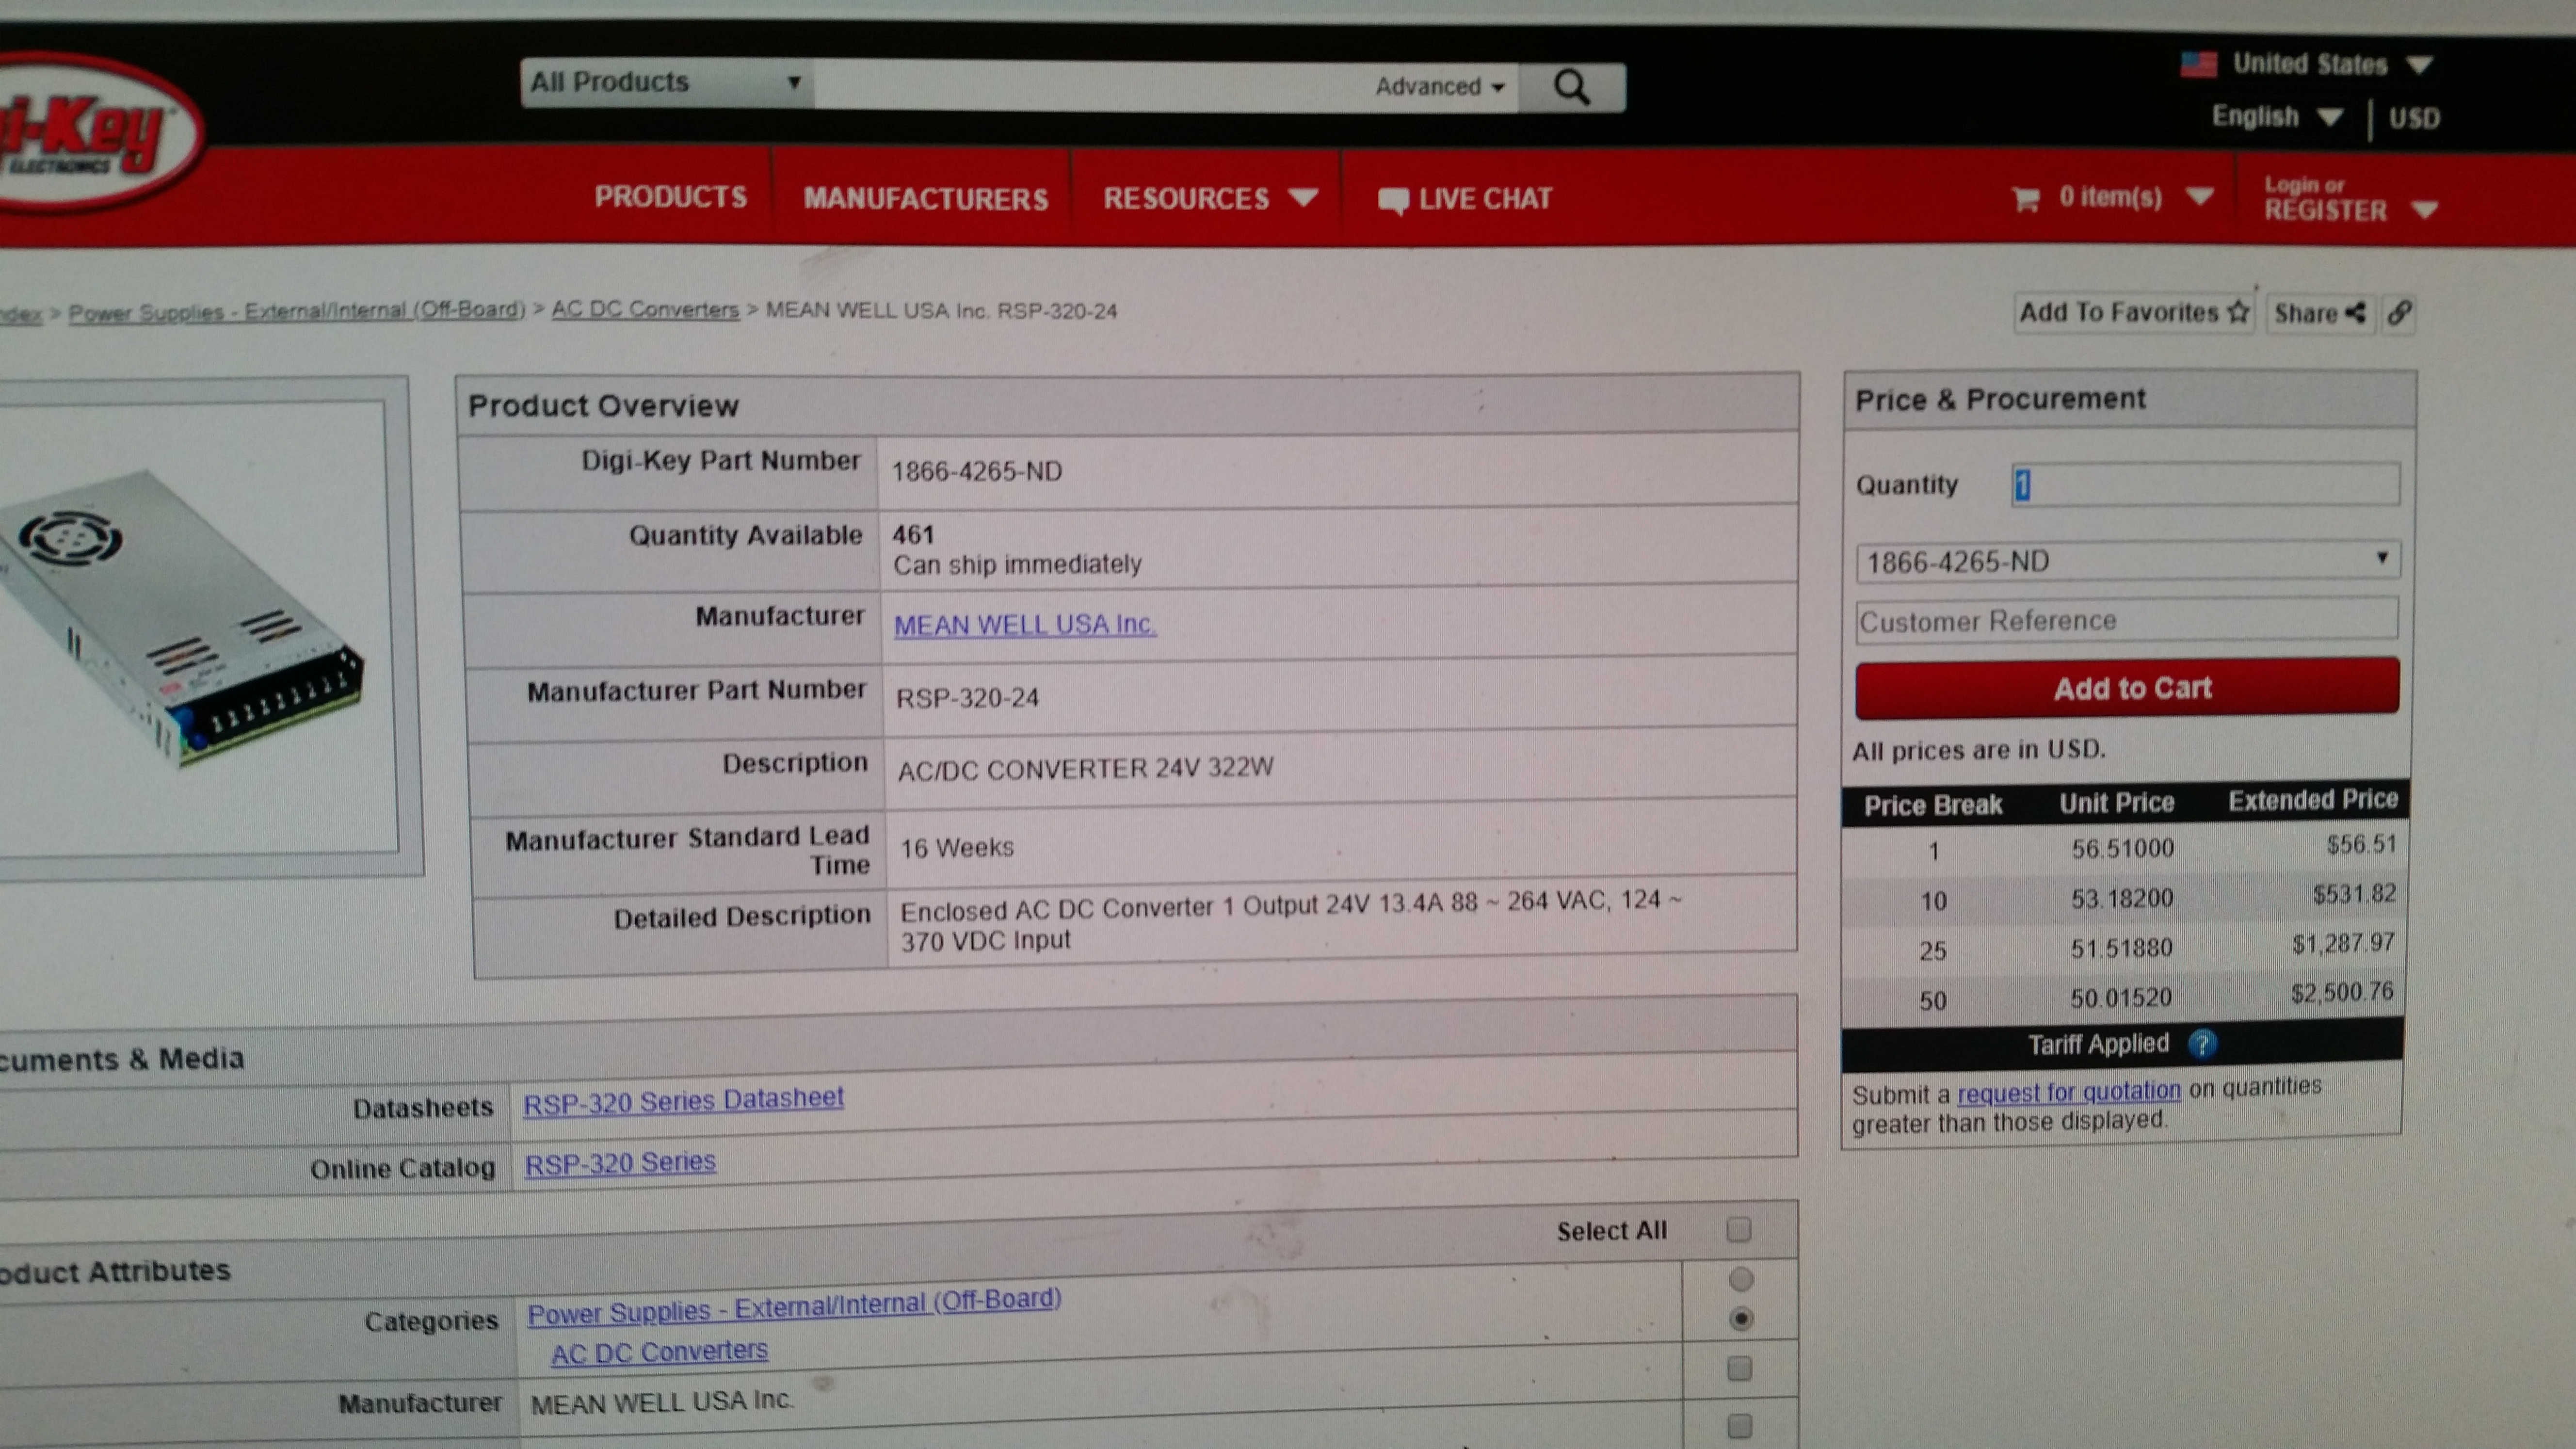Screen dimensions: 2576x1449
Task: Click the Enclosed AC DC Converter detailed description
Action: coord(1291,921)
